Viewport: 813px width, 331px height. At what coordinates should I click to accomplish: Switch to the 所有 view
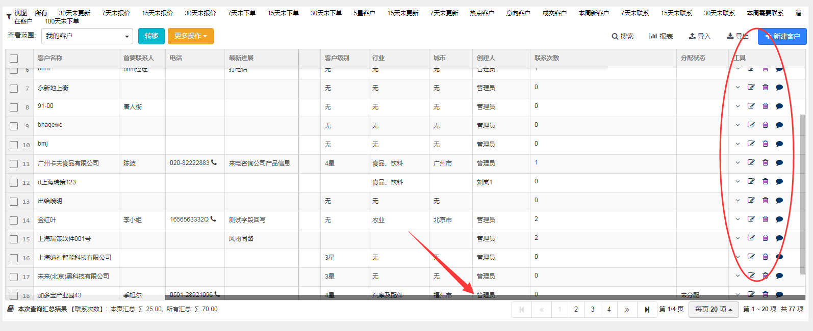tap(41, 13)
